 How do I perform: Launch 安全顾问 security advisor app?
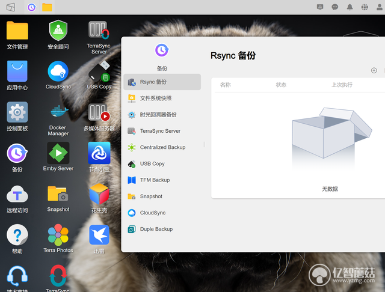[58, 31]
